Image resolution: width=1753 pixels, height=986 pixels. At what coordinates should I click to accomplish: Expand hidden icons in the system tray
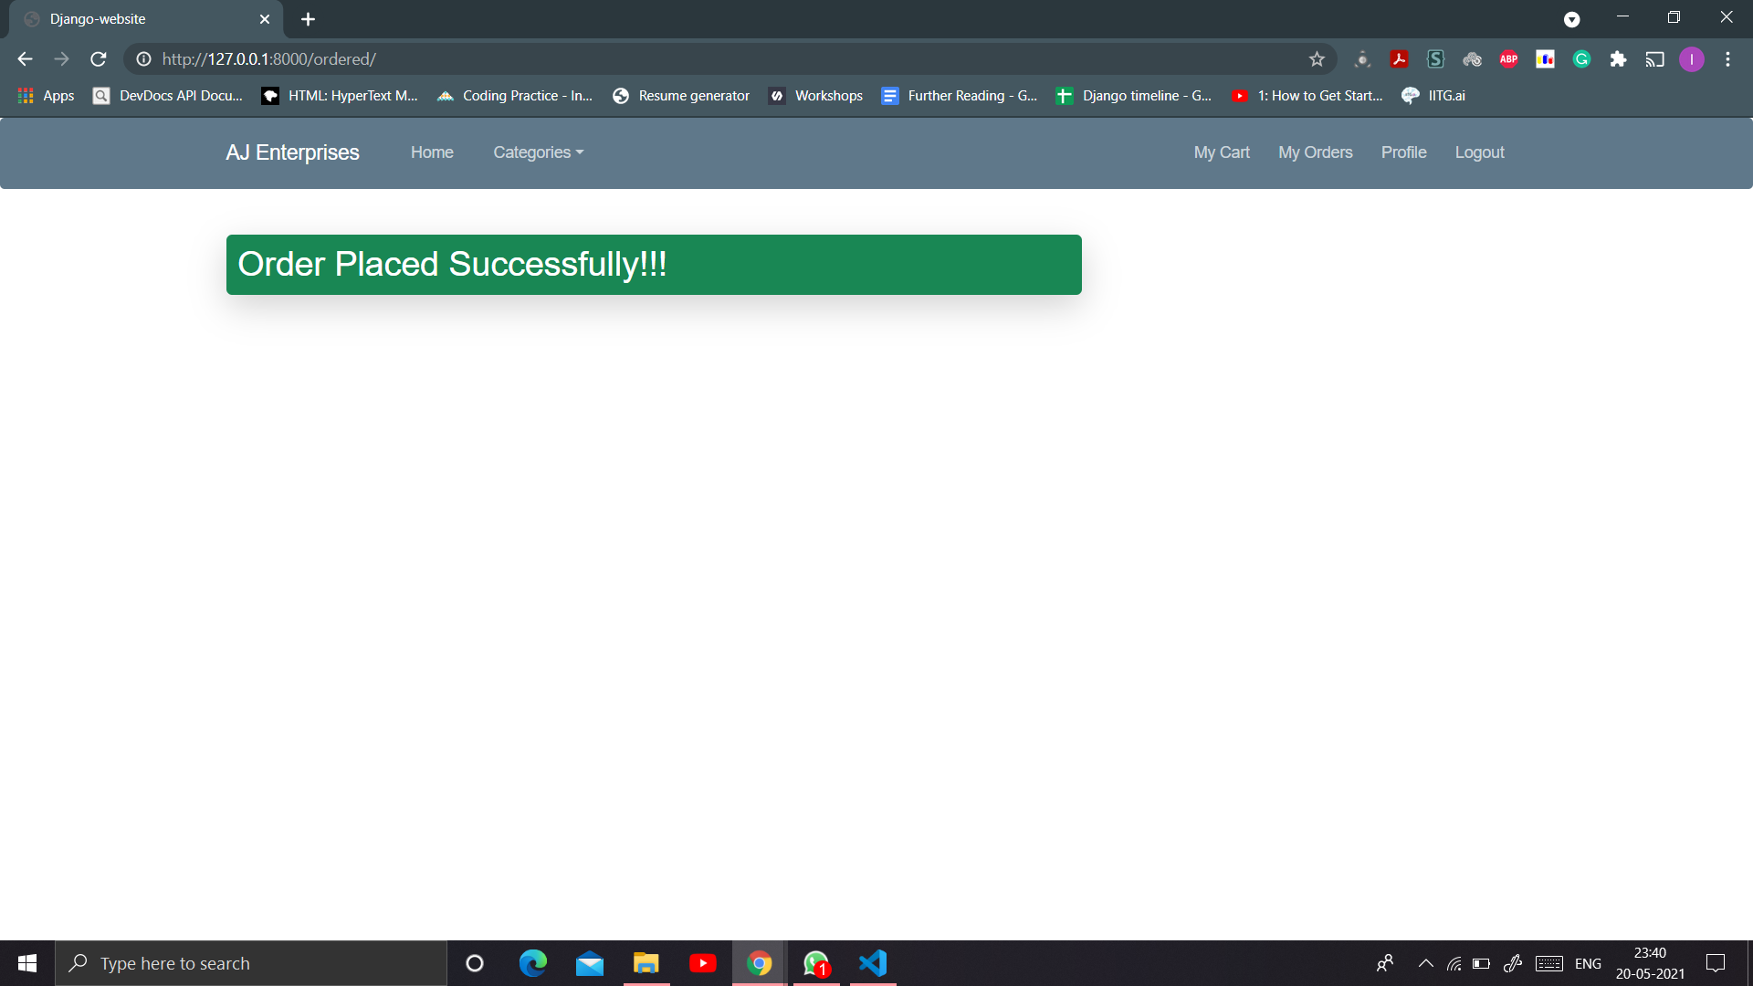(1424, 962)
